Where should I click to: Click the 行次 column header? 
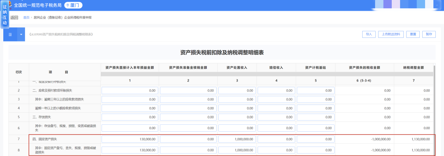18,72
